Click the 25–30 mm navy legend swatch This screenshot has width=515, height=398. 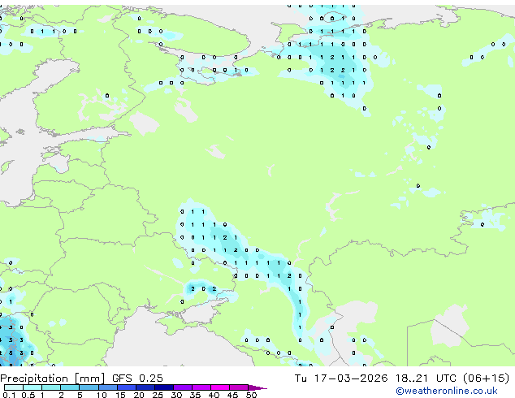click(x=164, y=387)
